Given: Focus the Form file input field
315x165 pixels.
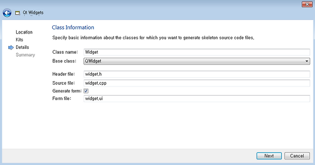Looking at the screenshot, I should 197,99.
